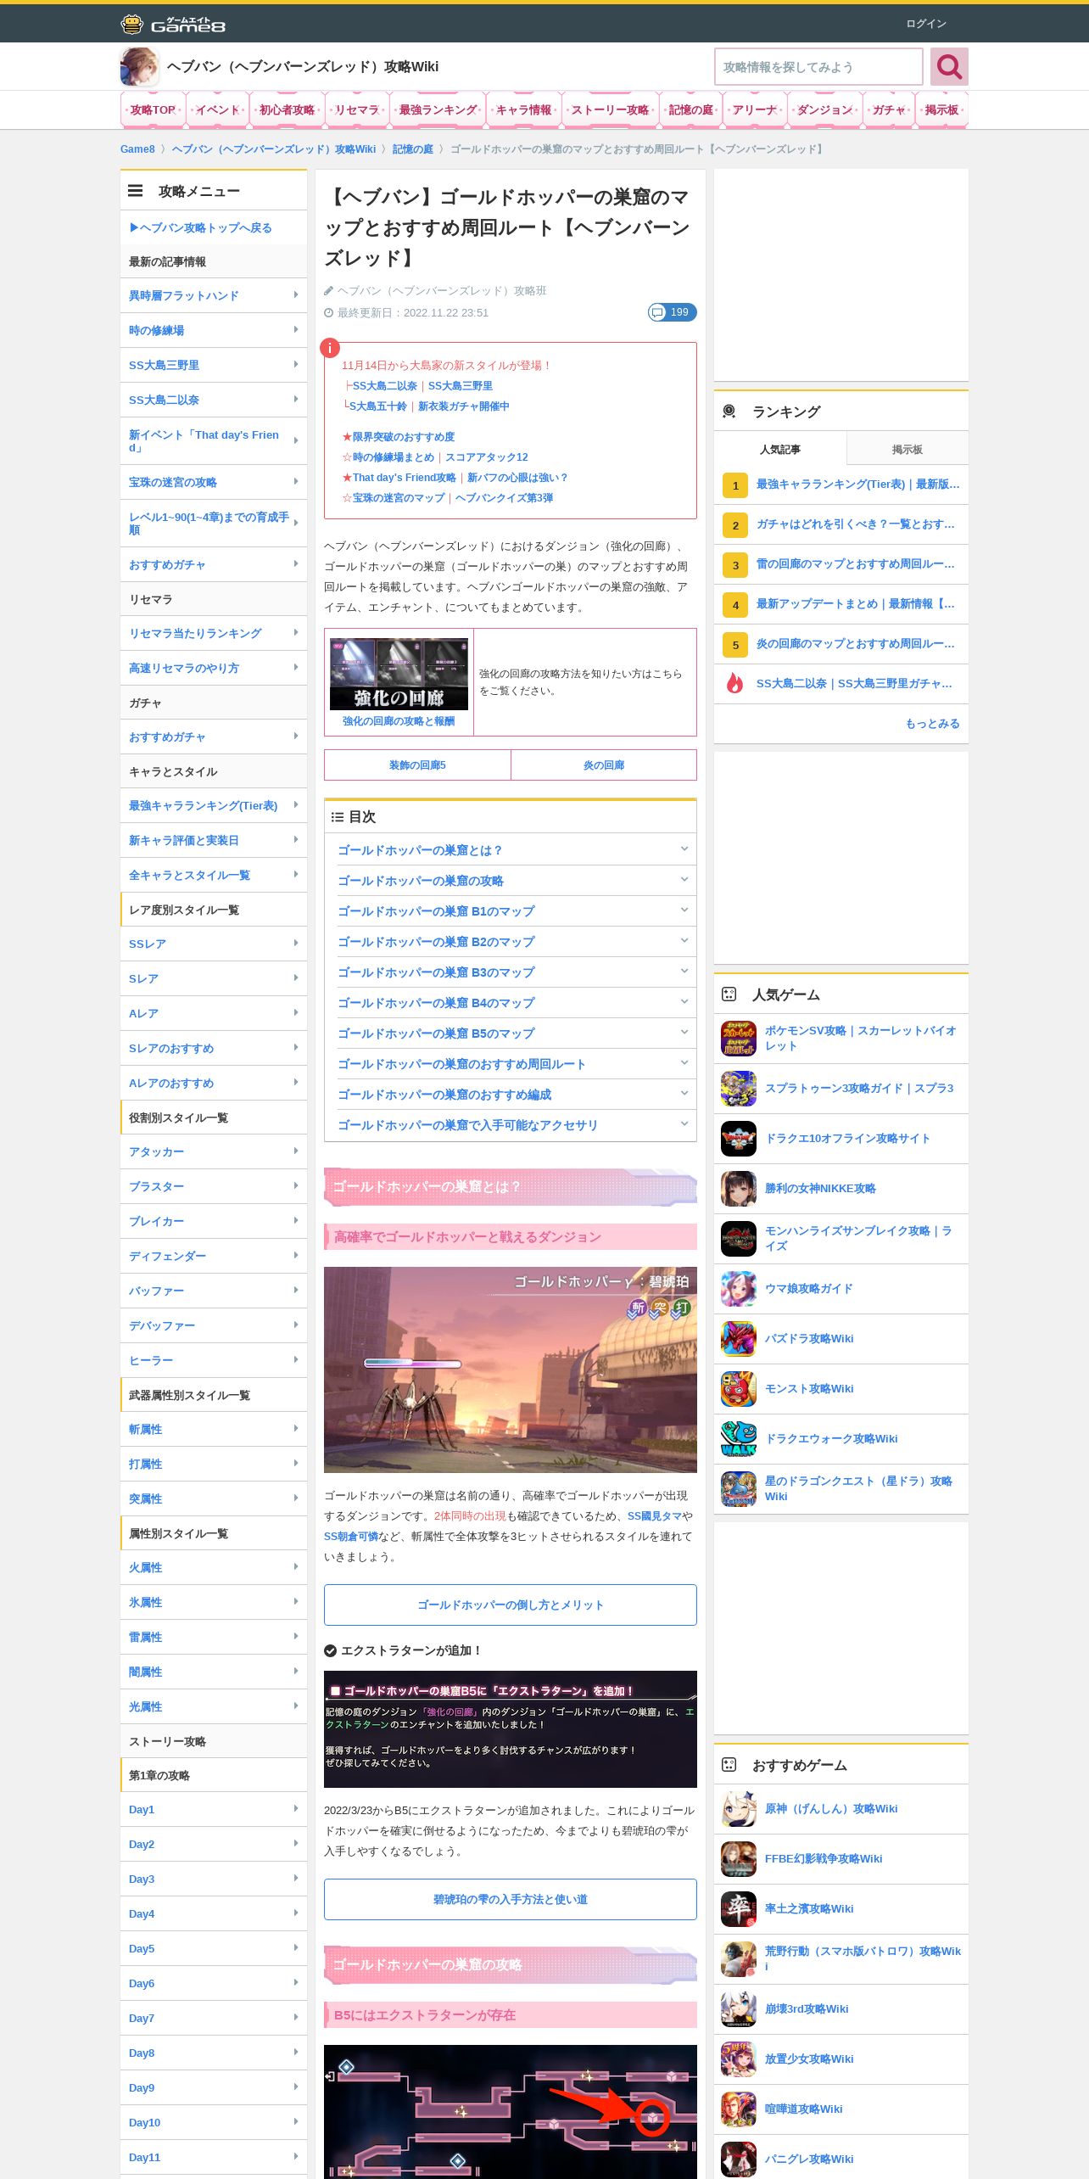The height and width of the screenshot is (2179, 1089).
Task: Click the 荒野行動 game icon
Action: click(739, 1959)
